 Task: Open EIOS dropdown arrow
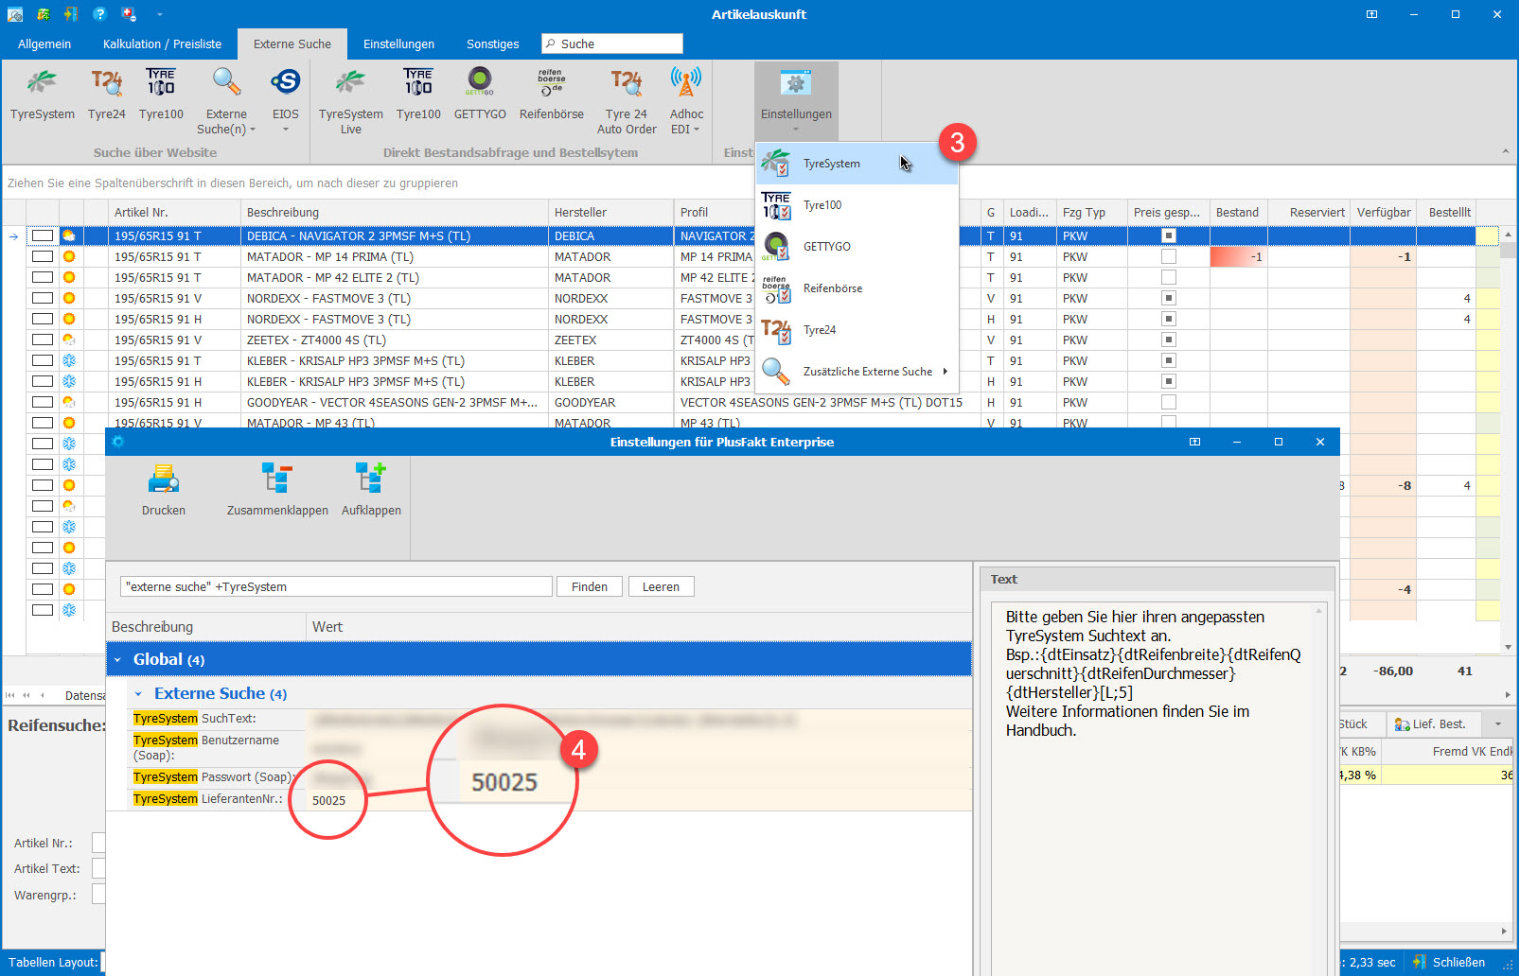(285, 129)
